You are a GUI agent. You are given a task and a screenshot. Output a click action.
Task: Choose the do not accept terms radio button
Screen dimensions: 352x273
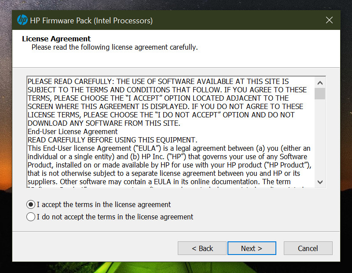click(x=31, y=217)
